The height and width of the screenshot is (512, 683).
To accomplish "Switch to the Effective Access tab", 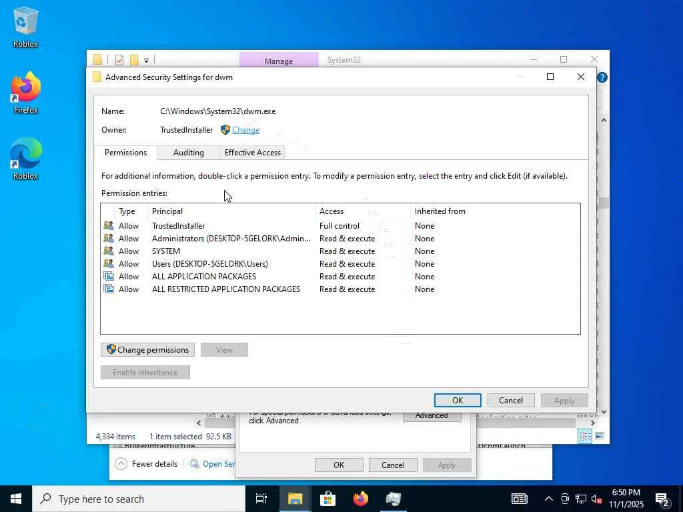I will pyautogui.click(x=253, y=153).
